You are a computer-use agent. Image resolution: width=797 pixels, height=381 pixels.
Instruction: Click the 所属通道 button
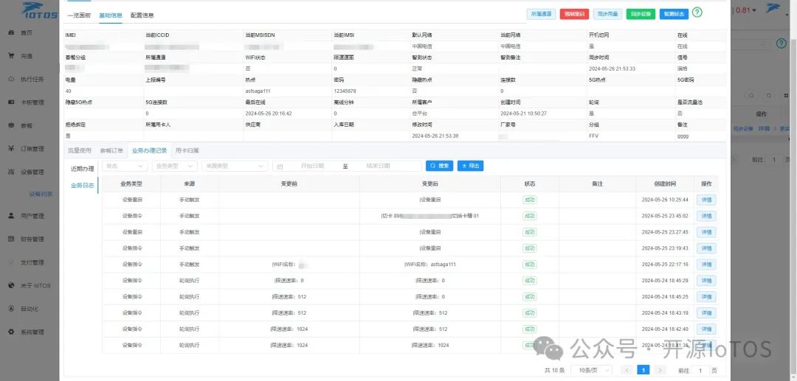coord(541,14)
